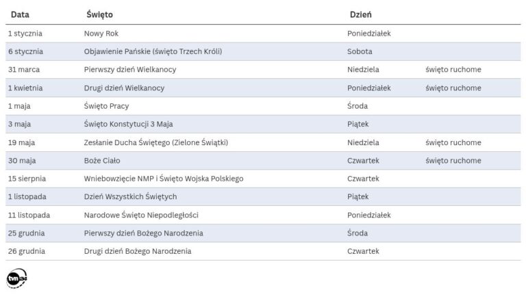The height and width of the screenshot is (297, 526).
Task: Click Drugi dzień Wielkanocy holiday name
Action: point(124,88)
